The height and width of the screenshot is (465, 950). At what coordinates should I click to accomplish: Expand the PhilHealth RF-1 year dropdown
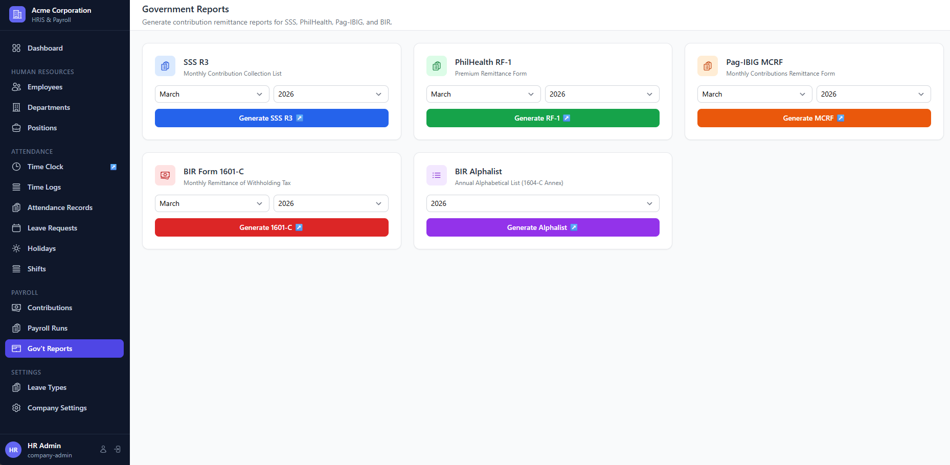pos(602,94)
